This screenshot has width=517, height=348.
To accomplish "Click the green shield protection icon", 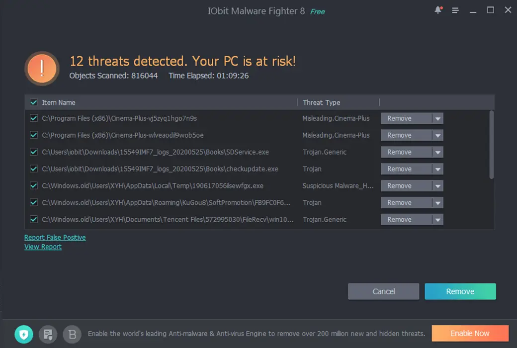I will coord(24,334).
